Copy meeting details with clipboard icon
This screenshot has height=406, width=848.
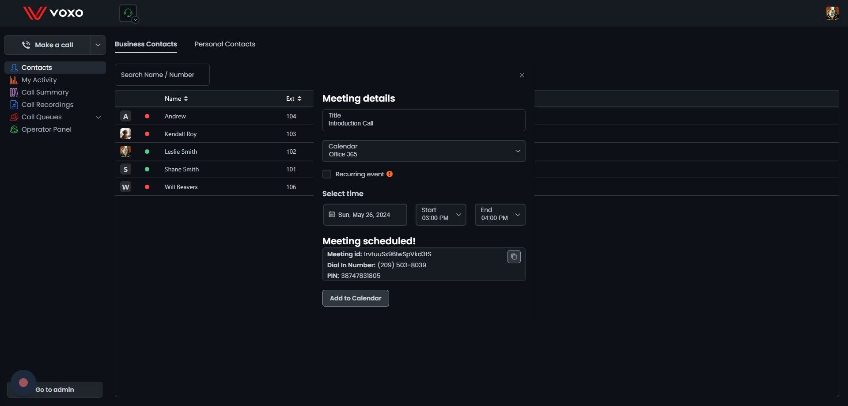click(514, 257)
